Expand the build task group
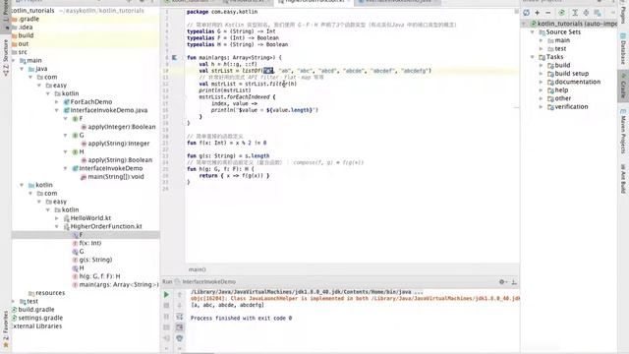Image resolution: width=629 pixels, height=354 pixels. [541, 66]
